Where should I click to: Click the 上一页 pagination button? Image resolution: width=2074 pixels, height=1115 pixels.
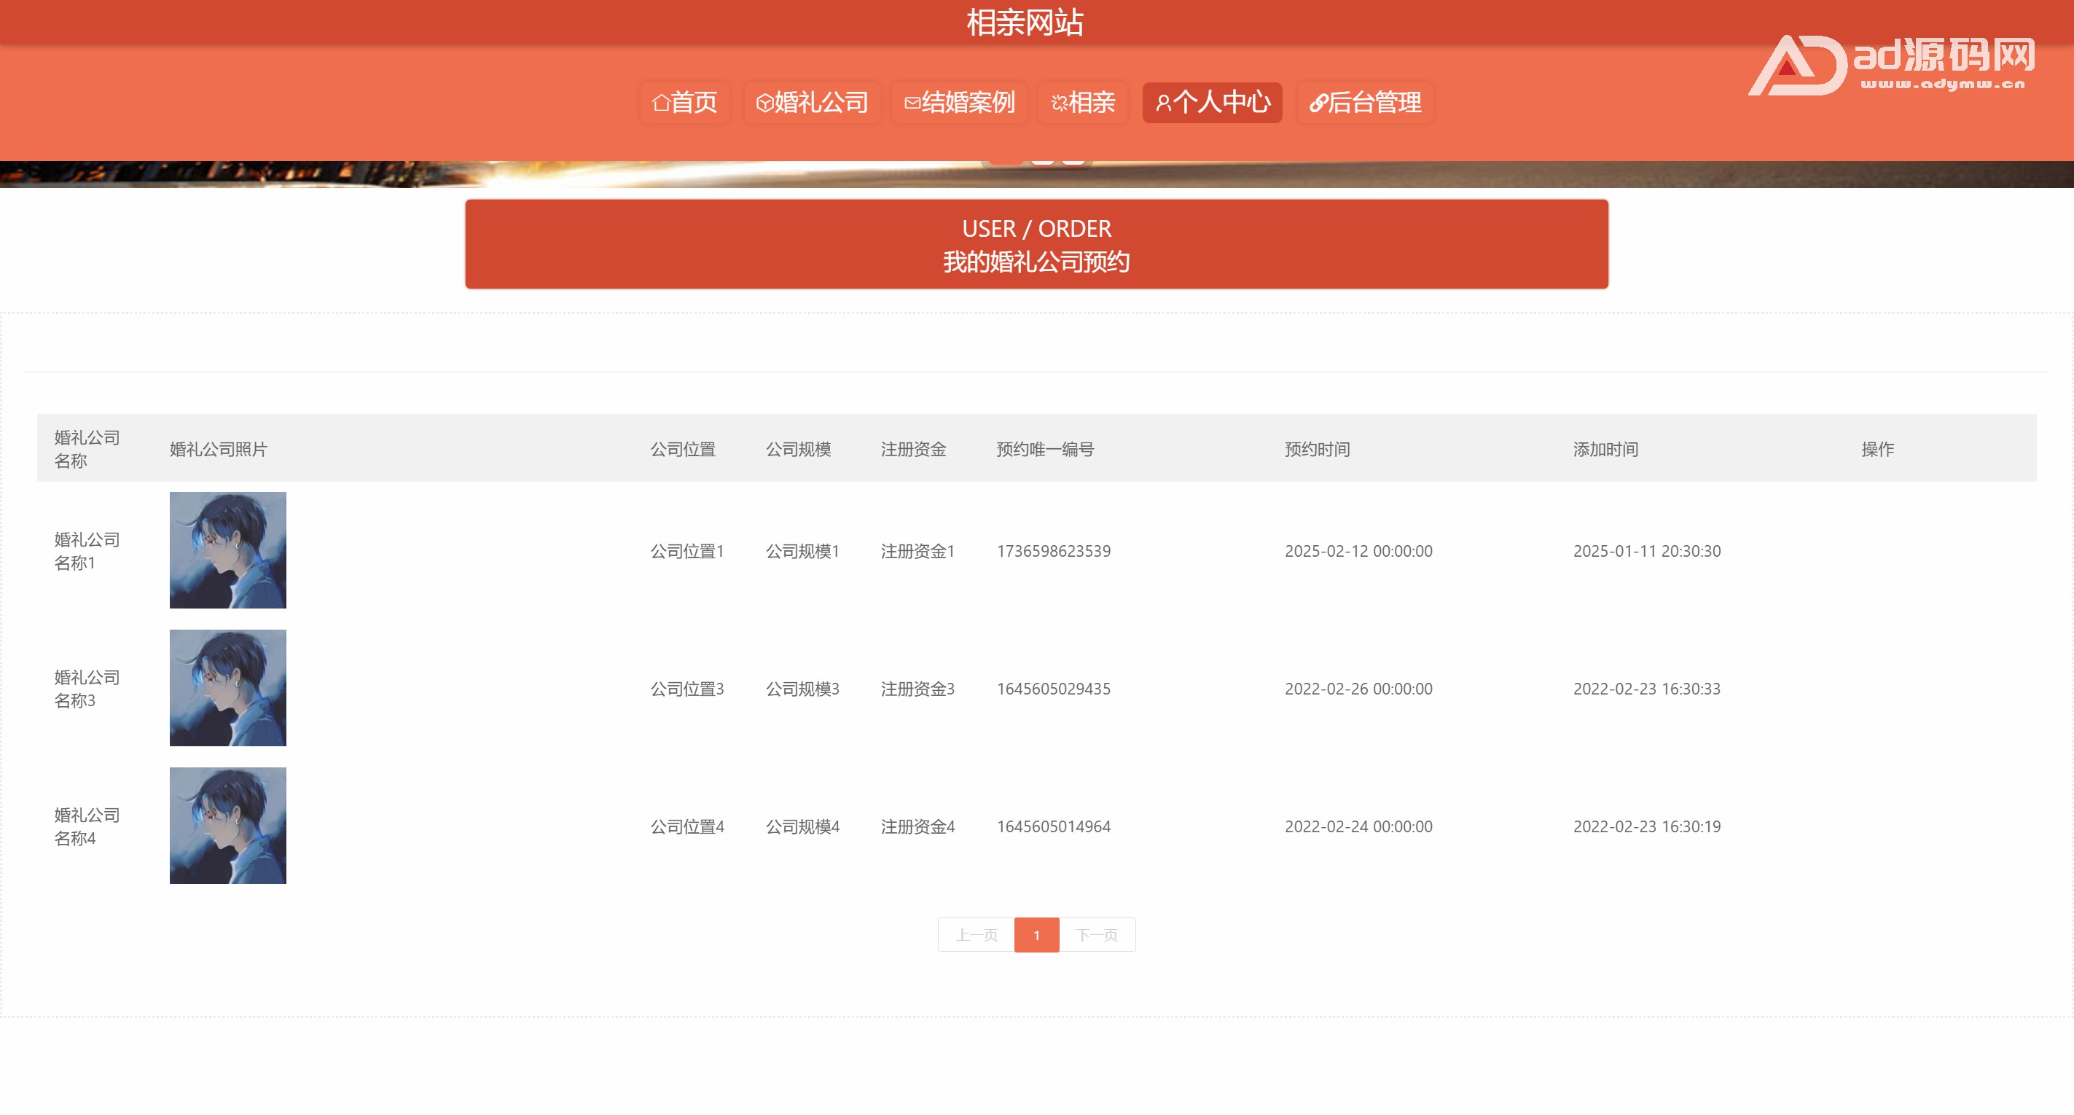coord(976,935)
